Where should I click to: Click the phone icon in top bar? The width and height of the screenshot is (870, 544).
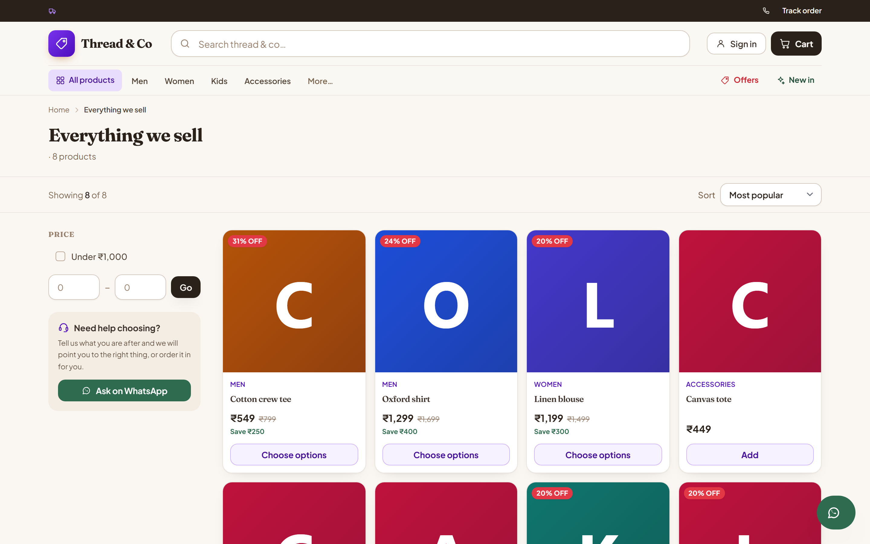pyautogui.click(x=766, y=11)
